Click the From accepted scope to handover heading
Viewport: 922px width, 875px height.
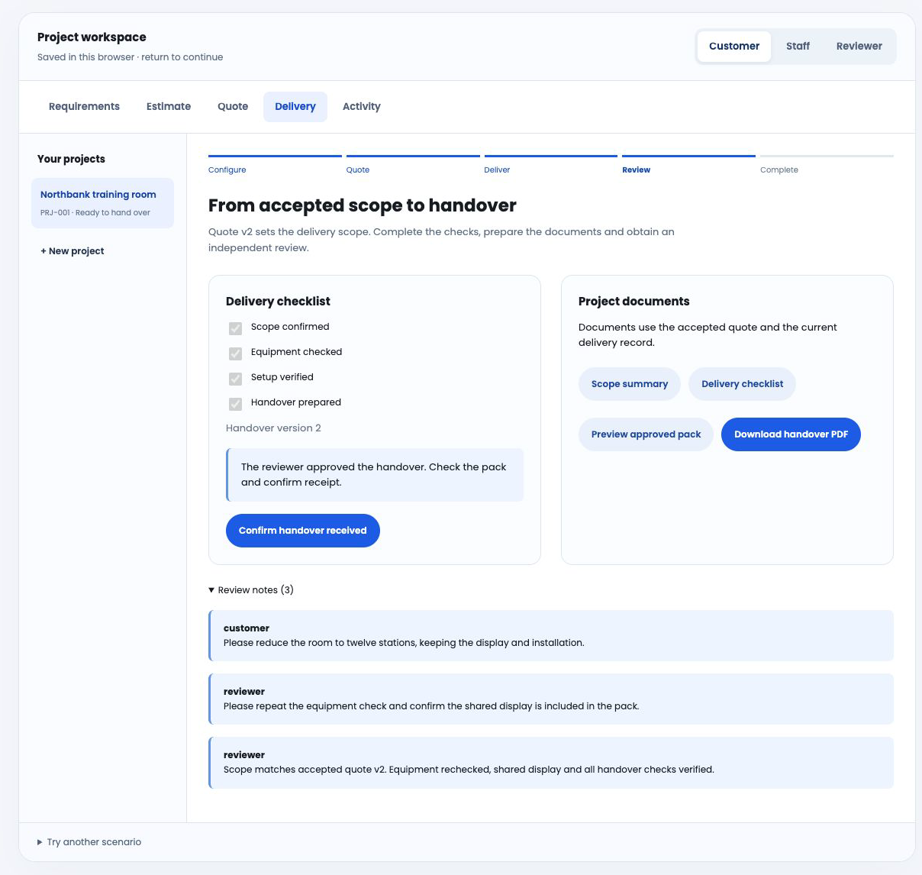[x=363, y=205]
